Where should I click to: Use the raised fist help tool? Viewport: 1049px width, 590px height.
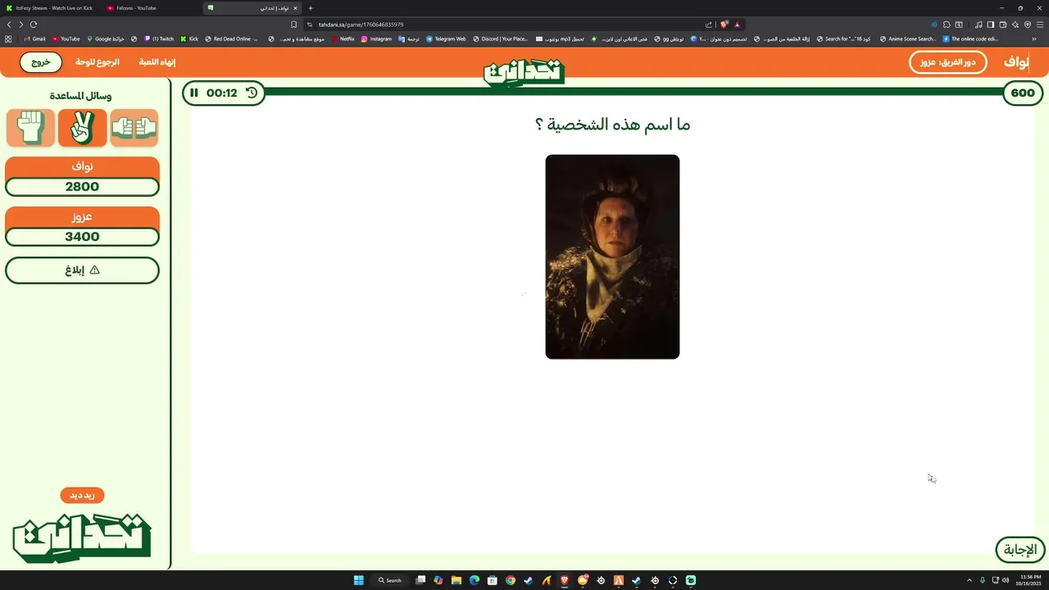pyautogui.click(x=30, y=127)
